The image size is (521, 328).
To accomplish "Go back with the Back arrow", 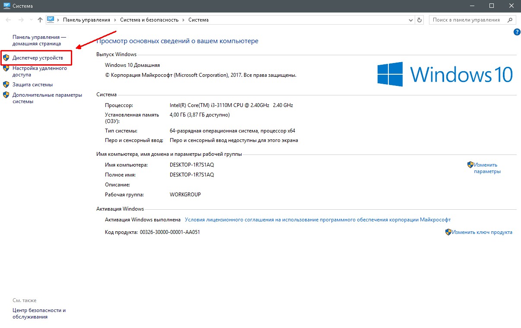I will pyautogui.click(x=8, y=20).
